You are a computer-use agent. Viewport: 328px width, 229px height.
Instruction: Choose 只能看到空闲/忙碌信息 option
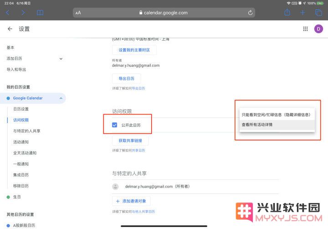click(277, 115)
